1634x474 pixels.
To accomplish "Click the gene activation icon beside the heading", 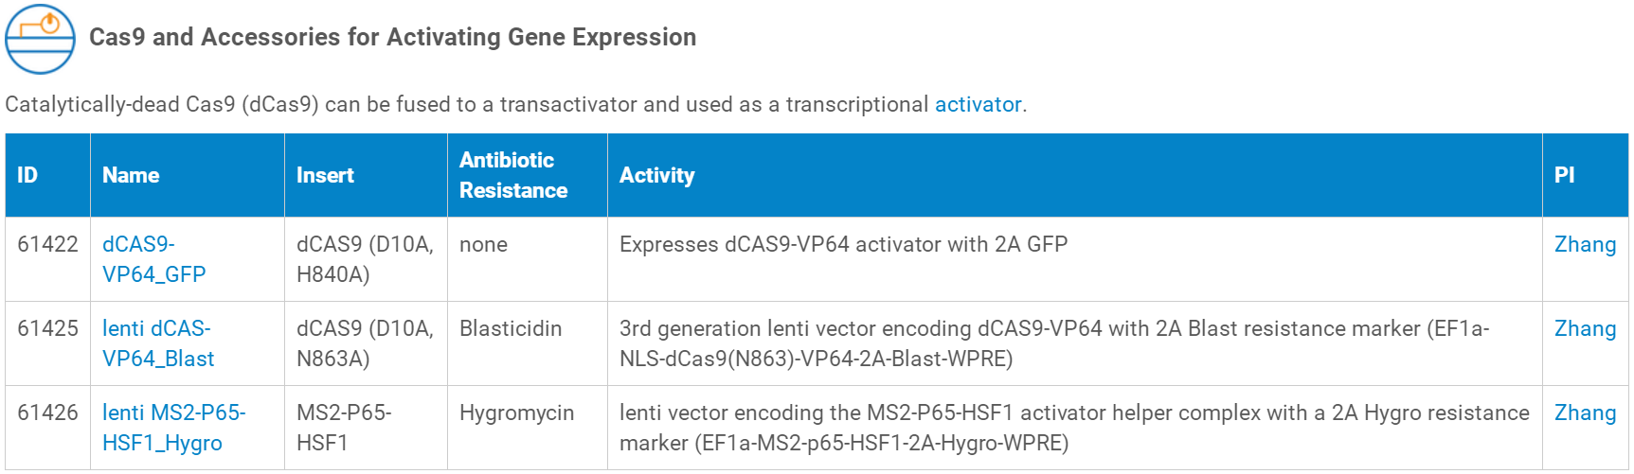I will point(40,39).
